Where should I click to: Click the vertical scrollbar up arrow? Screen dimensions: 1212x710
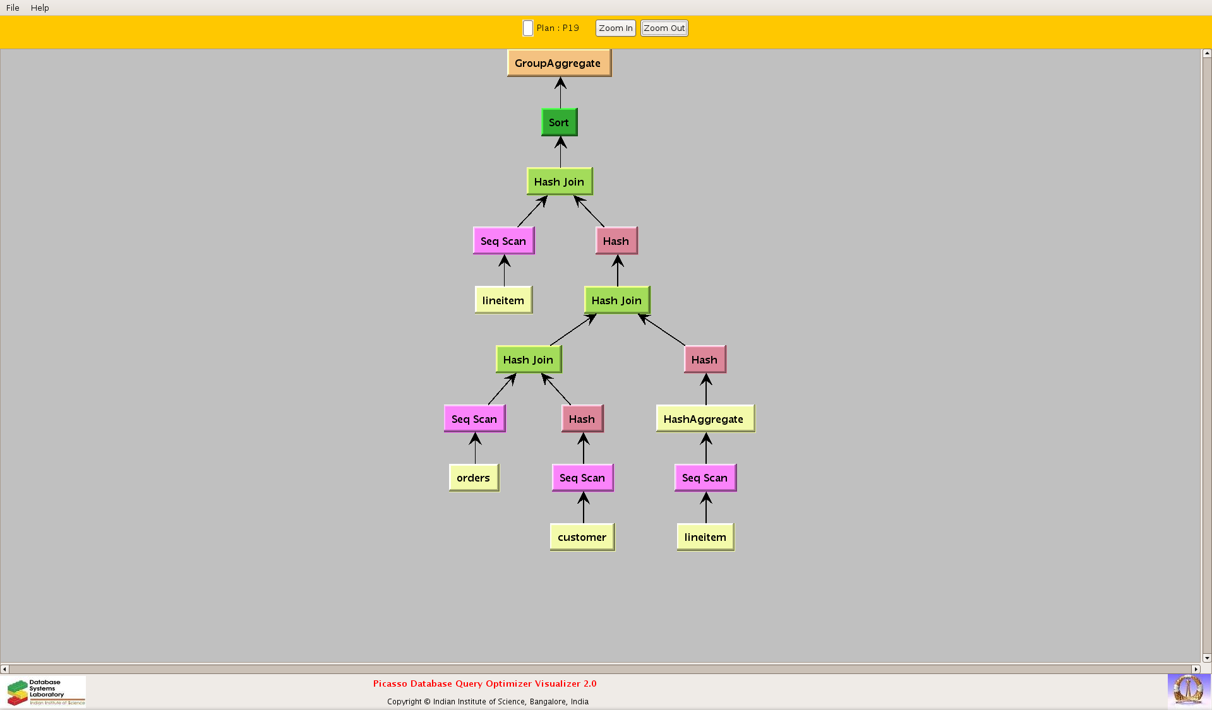1206,54
